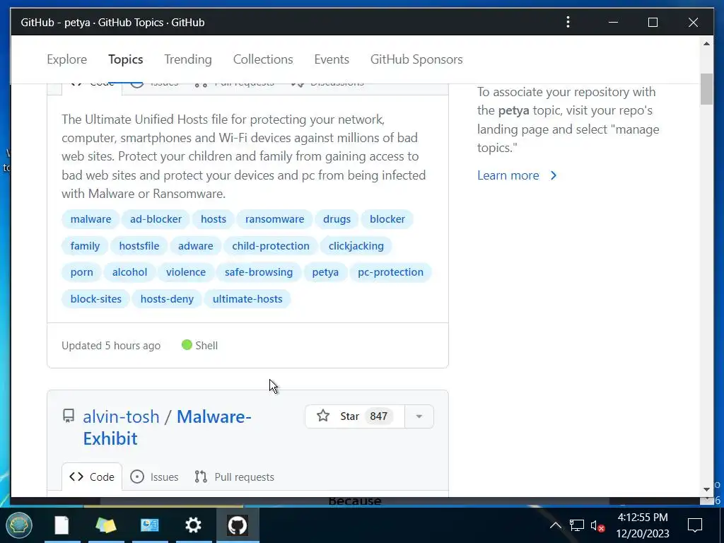Open the Code tab of Malware-Exhibit card

click(92, 477)
